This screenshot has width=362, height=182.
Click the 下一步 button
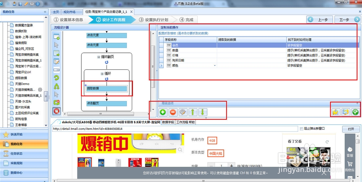[348, 20]
